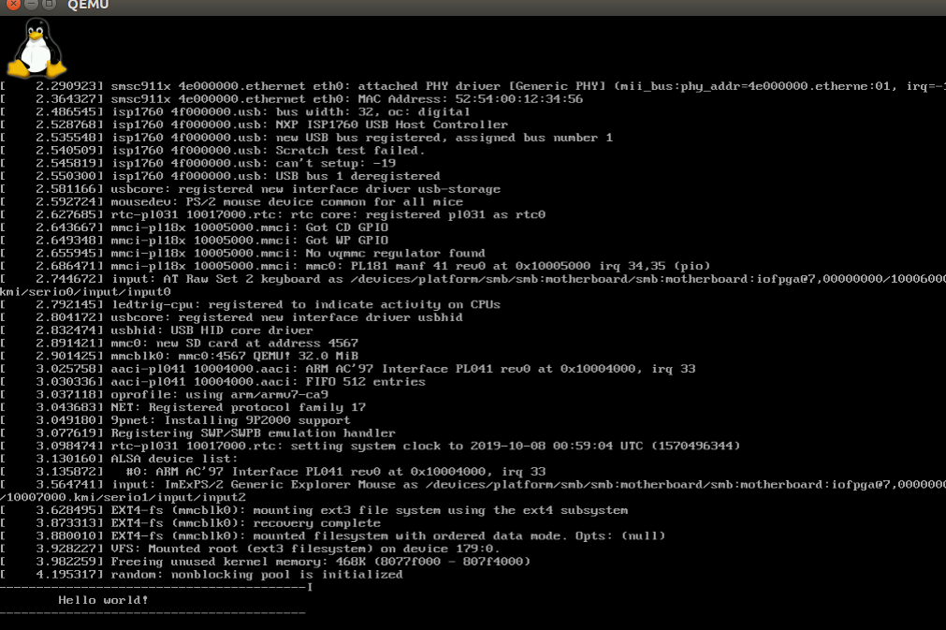
Task: Click the 'mmc0: PL181 manf 41 rev0' line
Action: click(x=356, y=266)
